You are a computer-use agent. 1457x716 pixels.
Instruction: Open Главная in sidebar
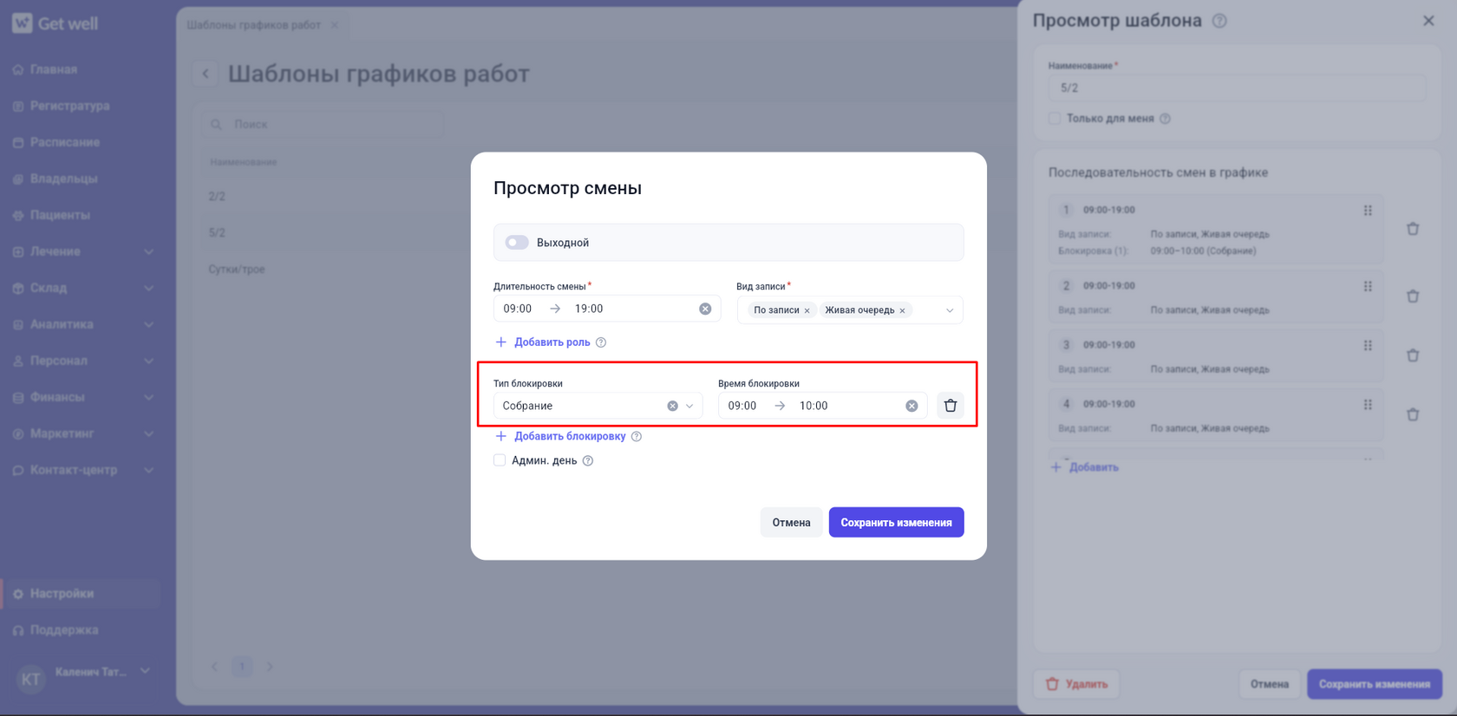54,69
